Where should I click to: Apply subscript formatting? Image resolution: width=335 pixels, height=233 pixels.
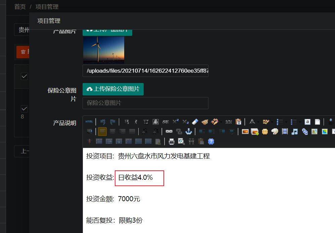click(x=185, y=122)
